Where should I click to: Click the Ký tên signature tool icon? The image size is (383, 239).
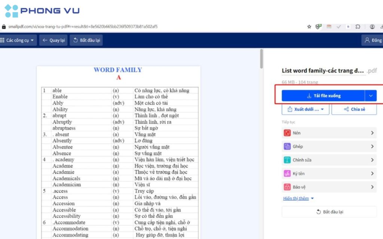pyautogui.click(x=288, y=173)
